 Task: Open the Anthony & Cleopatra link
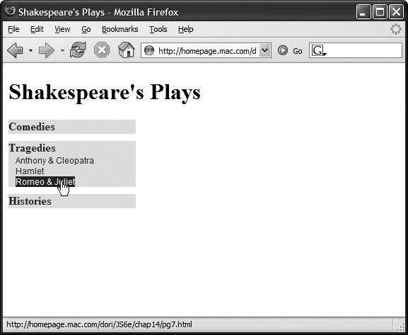pos(54,161)
